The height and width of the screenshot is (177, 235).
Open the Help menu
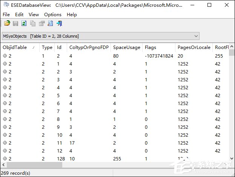pyautogui.click(x=72, y=14)
